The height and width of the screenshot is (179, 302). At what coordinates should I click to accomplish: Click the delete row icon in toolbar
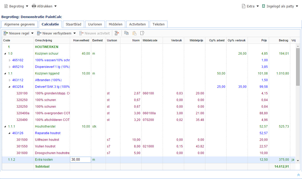pos(117,33)
